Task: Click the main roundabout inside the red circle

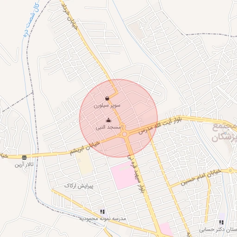Action: coord(125,134)
